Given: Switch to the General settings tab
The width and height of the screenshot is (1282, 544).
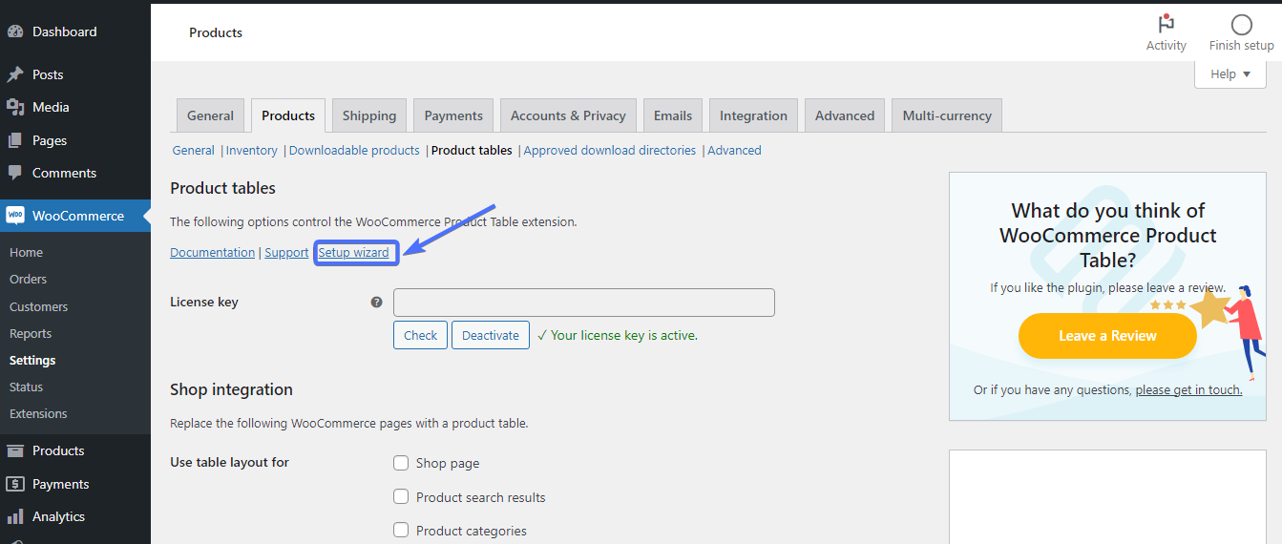Looking at the screenshot, I should [210, 115].
